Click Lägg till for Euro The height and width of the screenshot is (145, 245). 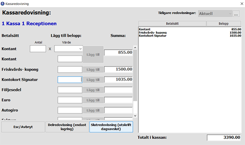pos(93,100)
